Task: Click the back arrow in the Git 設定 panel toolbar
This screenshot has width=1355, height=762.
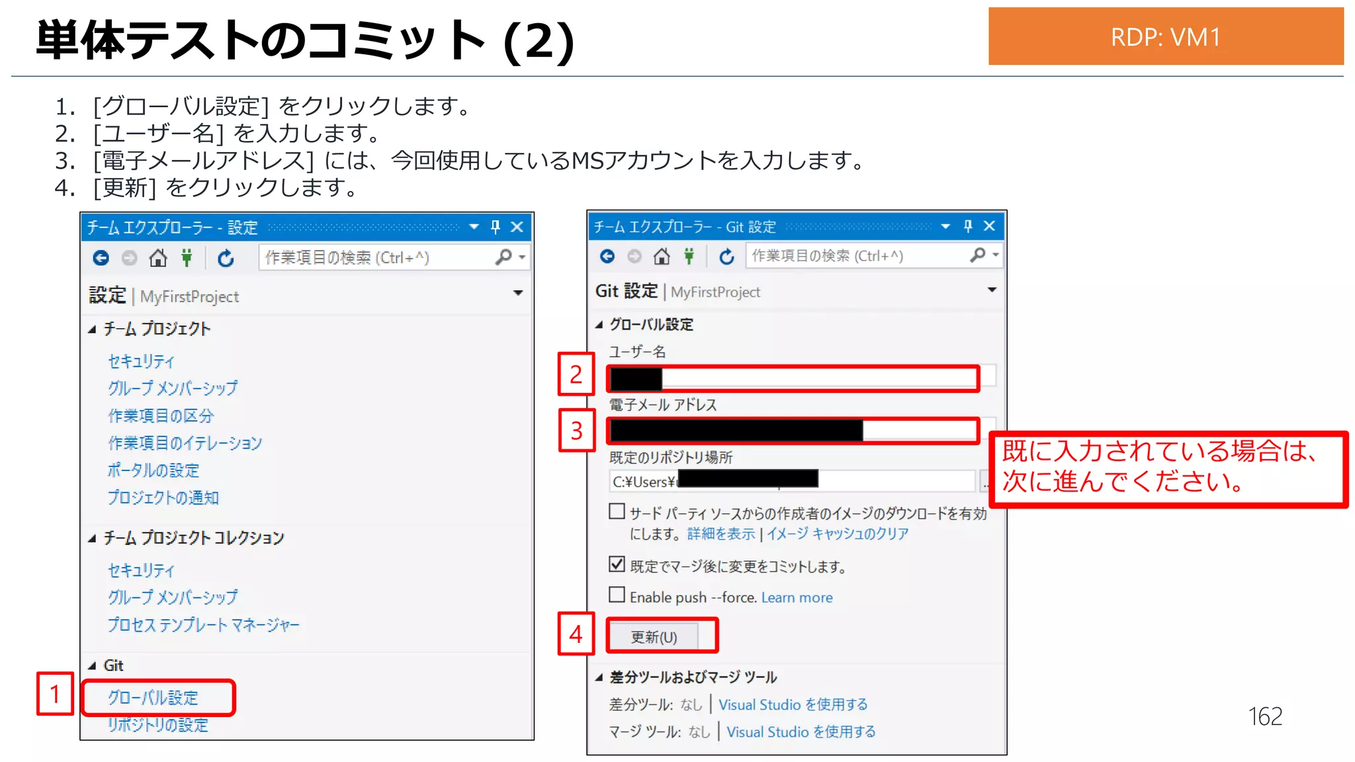Action: [x=607, y=256]
